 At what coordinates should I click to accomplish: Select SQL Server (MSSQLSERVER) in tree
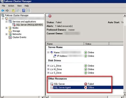(30, 25)
